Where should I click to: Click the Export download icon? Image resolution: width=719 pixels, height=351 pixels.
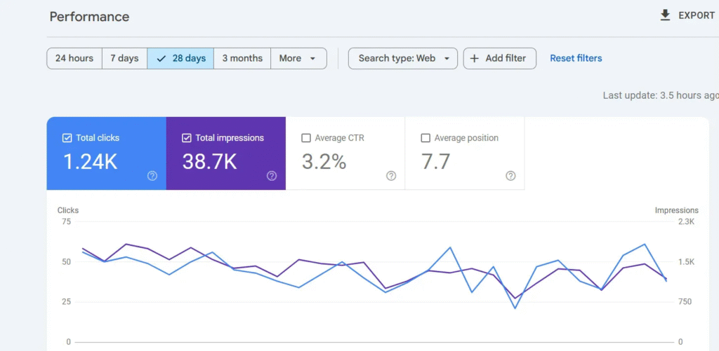point(665,15)
